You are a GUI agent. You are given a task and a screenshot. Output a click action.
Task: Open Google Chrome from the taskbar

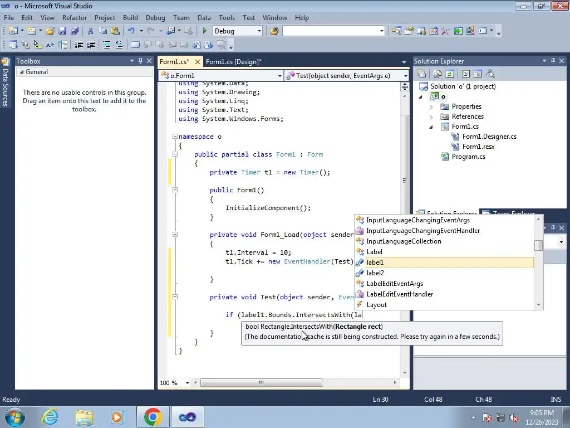point(153,417)
